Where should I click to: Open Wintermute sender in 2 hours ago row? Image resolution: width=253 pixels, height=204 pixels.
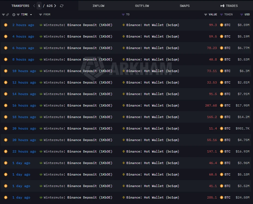point(78,25)
